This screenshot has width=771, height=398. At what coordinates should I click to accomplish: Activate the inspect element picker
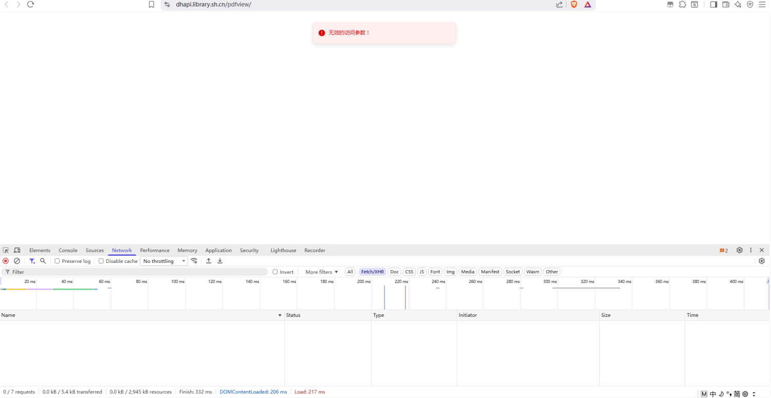(x=6, y=250)
